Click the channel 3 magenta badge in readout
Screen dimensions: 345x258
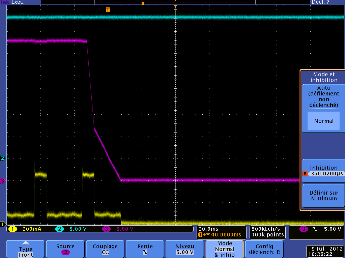click(106, 229)
